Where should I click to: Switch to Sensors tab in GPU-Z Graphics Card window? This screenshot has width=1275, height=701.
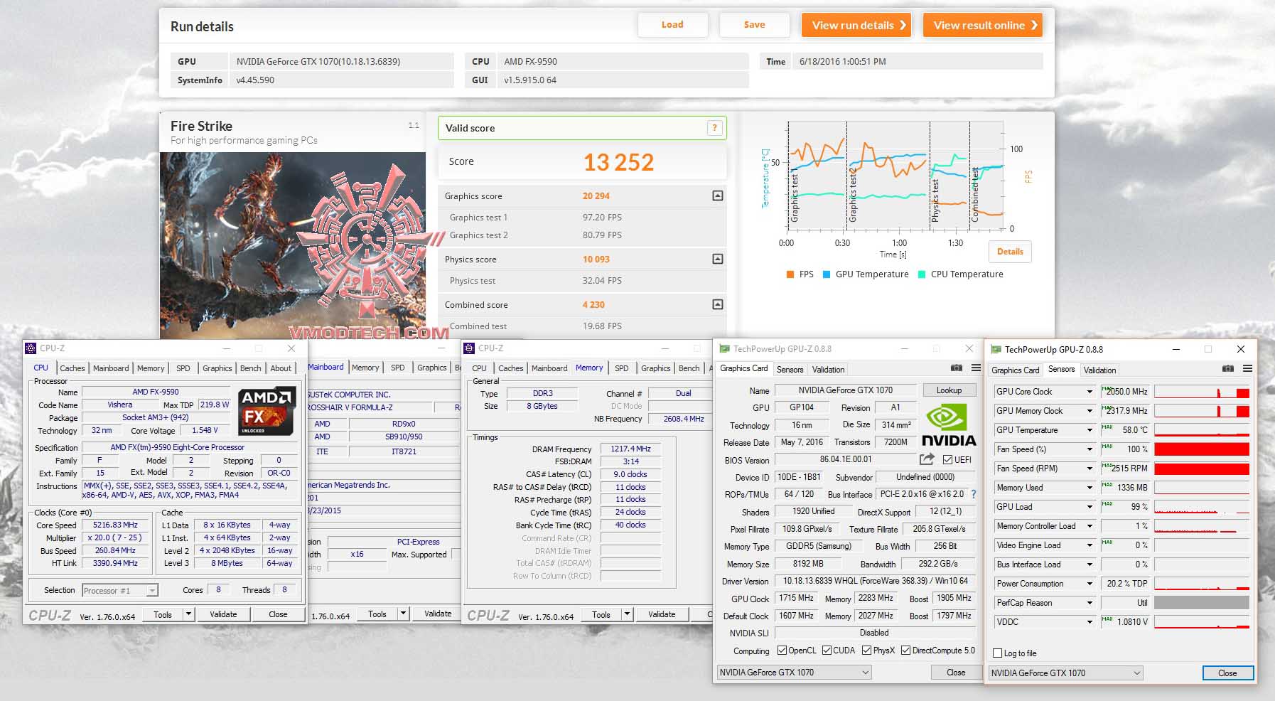(790, 370)
